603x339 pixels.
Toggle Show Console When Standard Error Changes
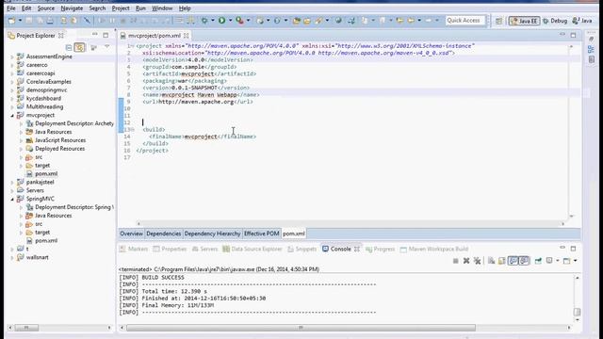(524, 261)
